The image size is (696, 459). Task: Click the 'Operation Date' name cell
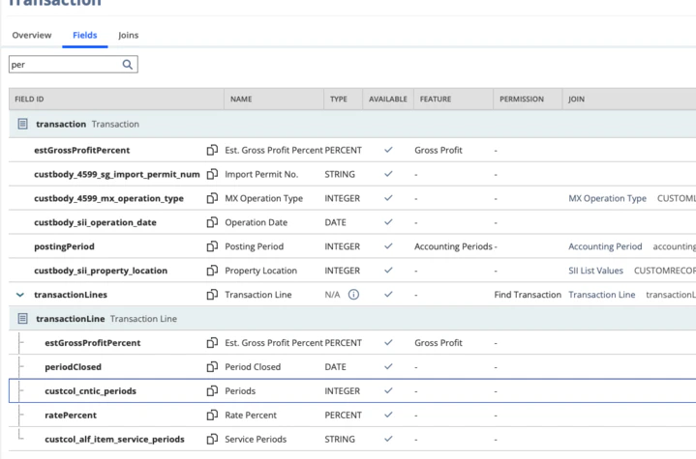coord(257,222)
